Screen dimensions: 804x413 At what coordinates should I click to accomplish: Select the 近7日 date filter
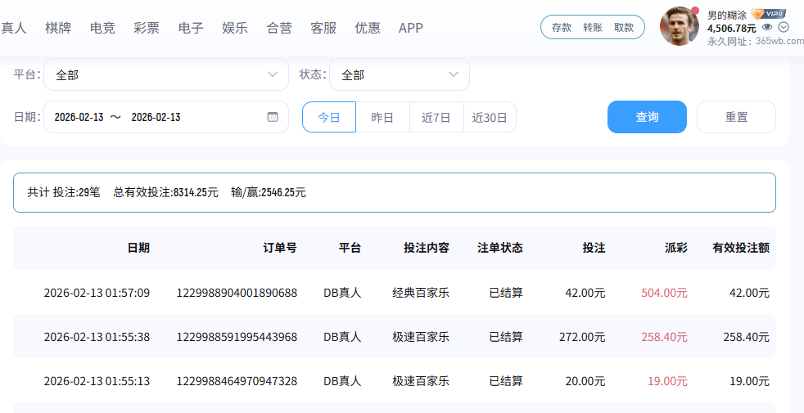pyautogui.click(x=436, y=117)
